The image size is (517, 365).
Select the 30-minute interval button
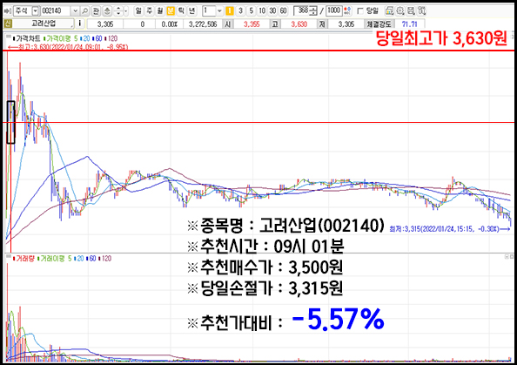[272, 11]
